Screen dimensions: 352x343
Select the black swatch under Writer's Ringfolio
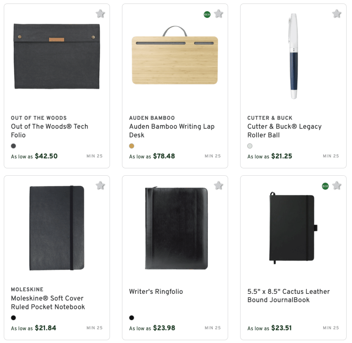pos(131,318)
